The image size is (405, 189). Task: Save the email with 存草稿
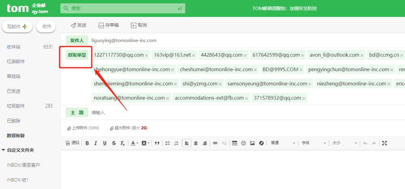109,25
